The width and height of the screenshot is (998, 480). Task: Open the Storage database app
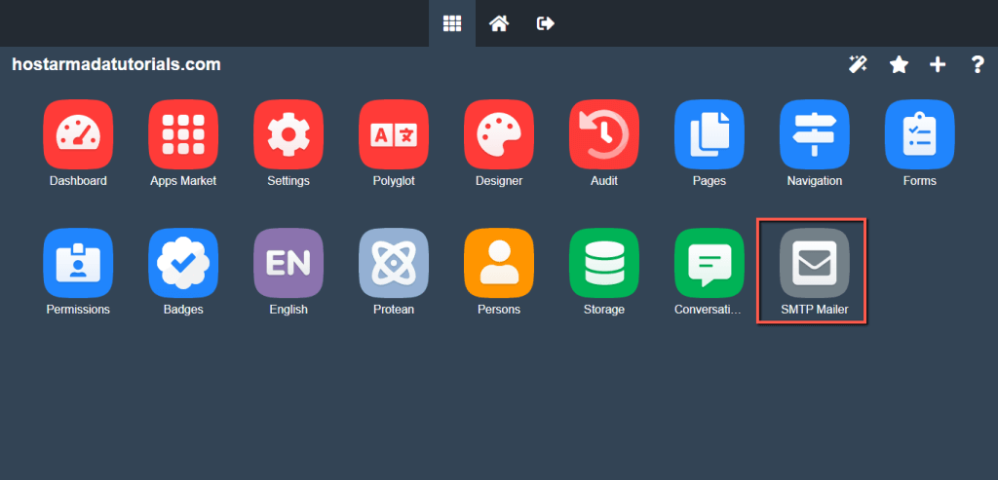pyautogui.click(x=604, y=263)
